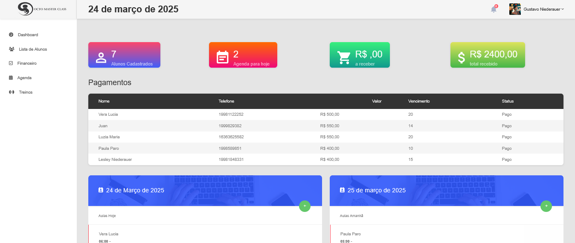Click the Valor column header

377,101
